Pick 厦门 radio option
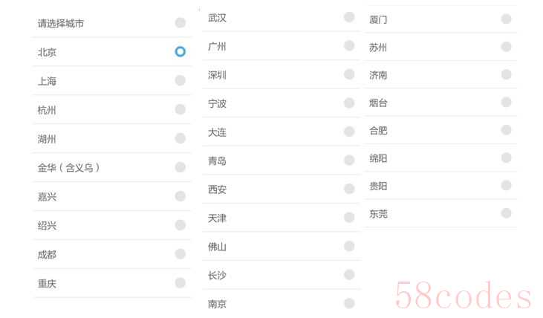543x318 pixels. (x=506, y=19)
